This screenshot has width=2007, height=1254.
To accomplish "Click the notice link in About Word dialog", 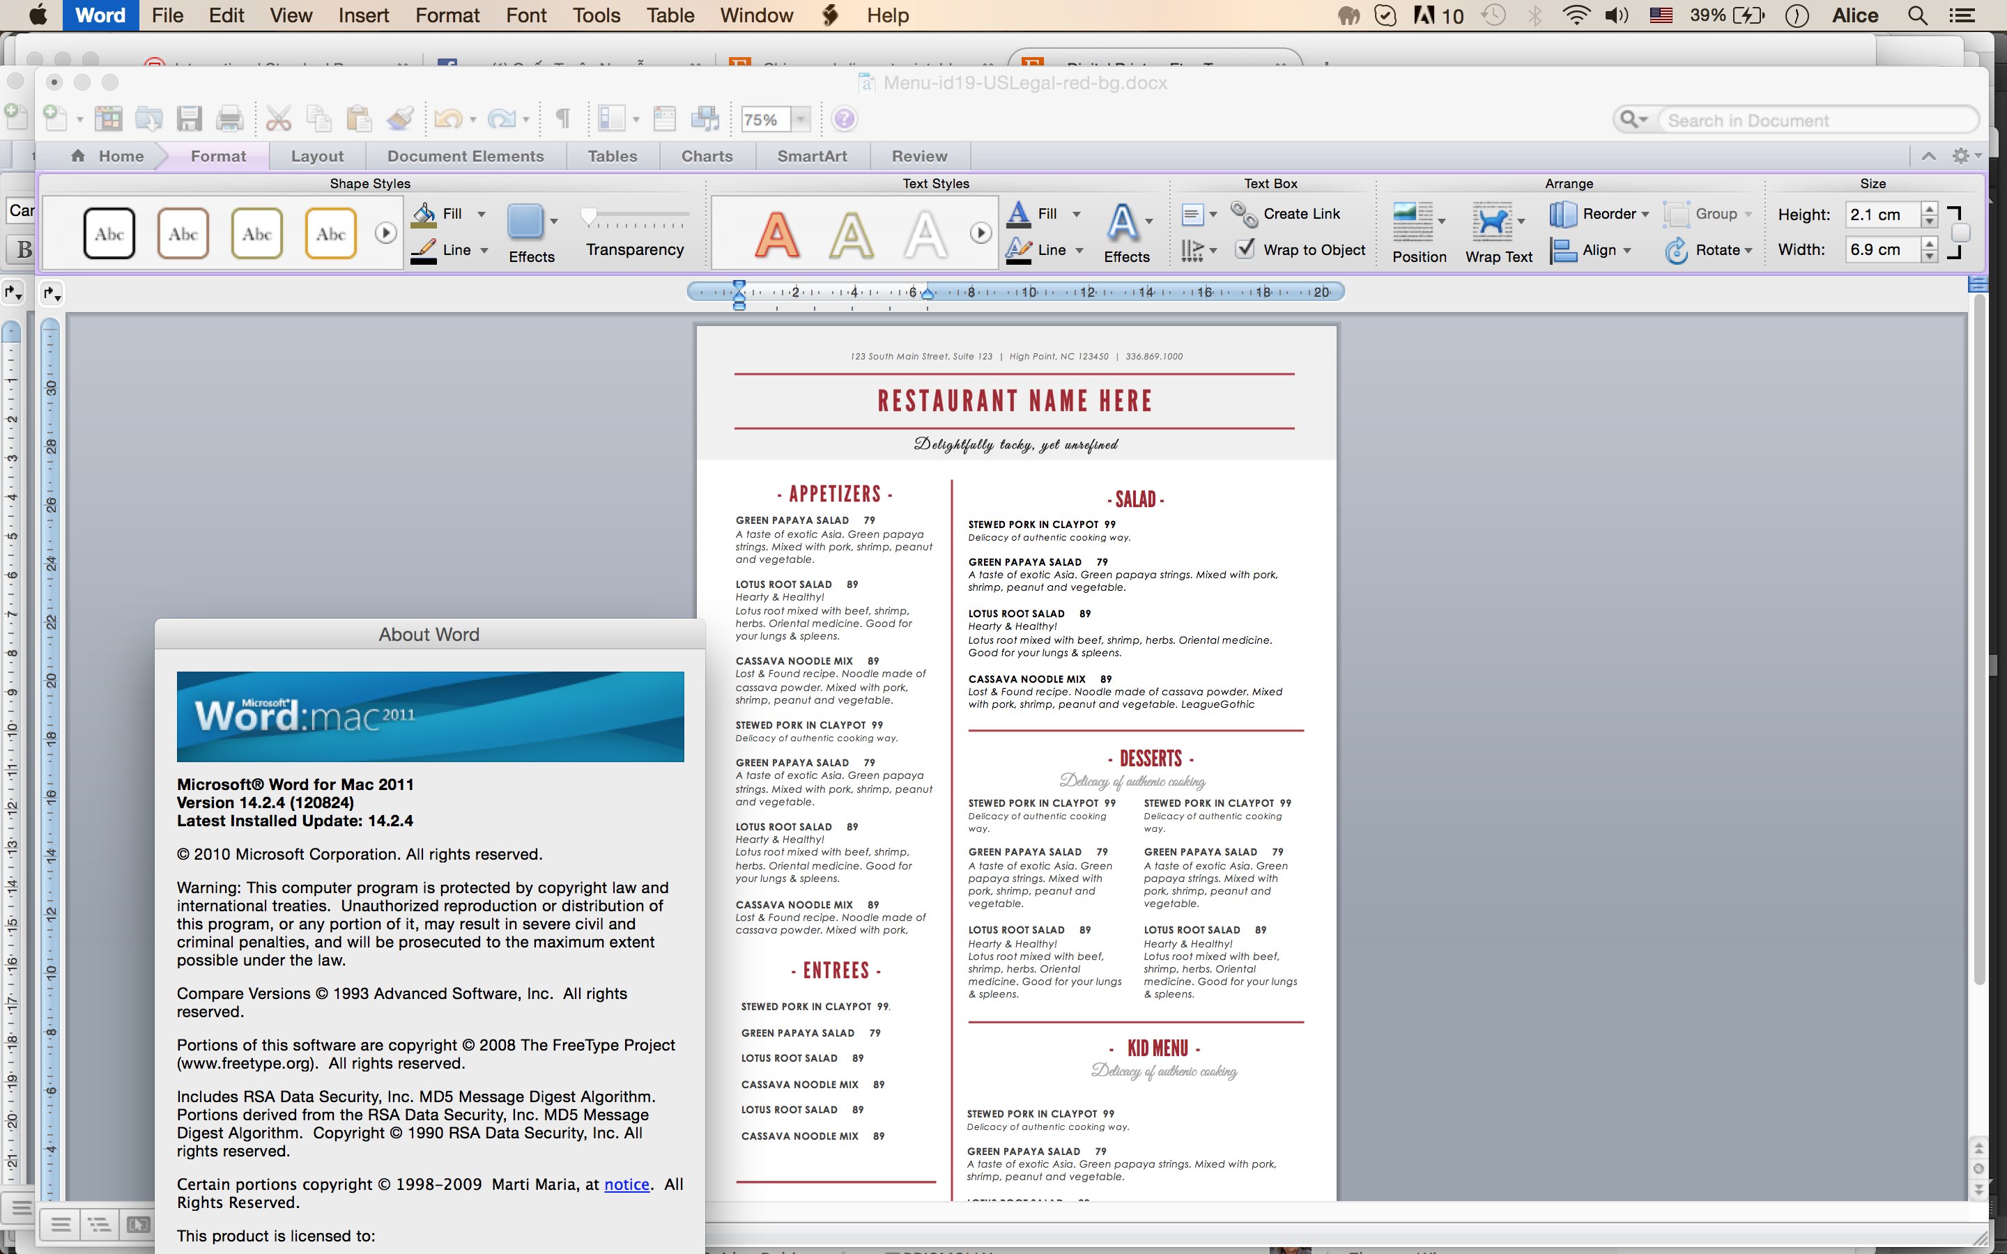I will coord(624,1184).
